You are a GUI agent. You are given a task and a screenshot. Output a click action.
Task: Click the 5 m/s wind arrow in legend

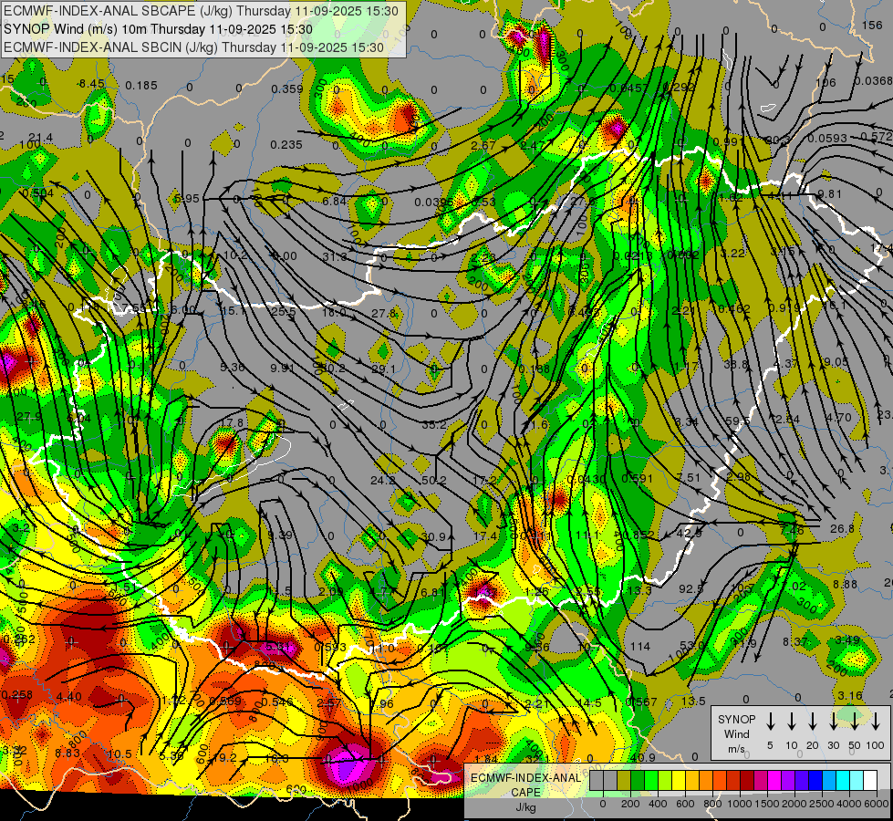pos(770,721)
